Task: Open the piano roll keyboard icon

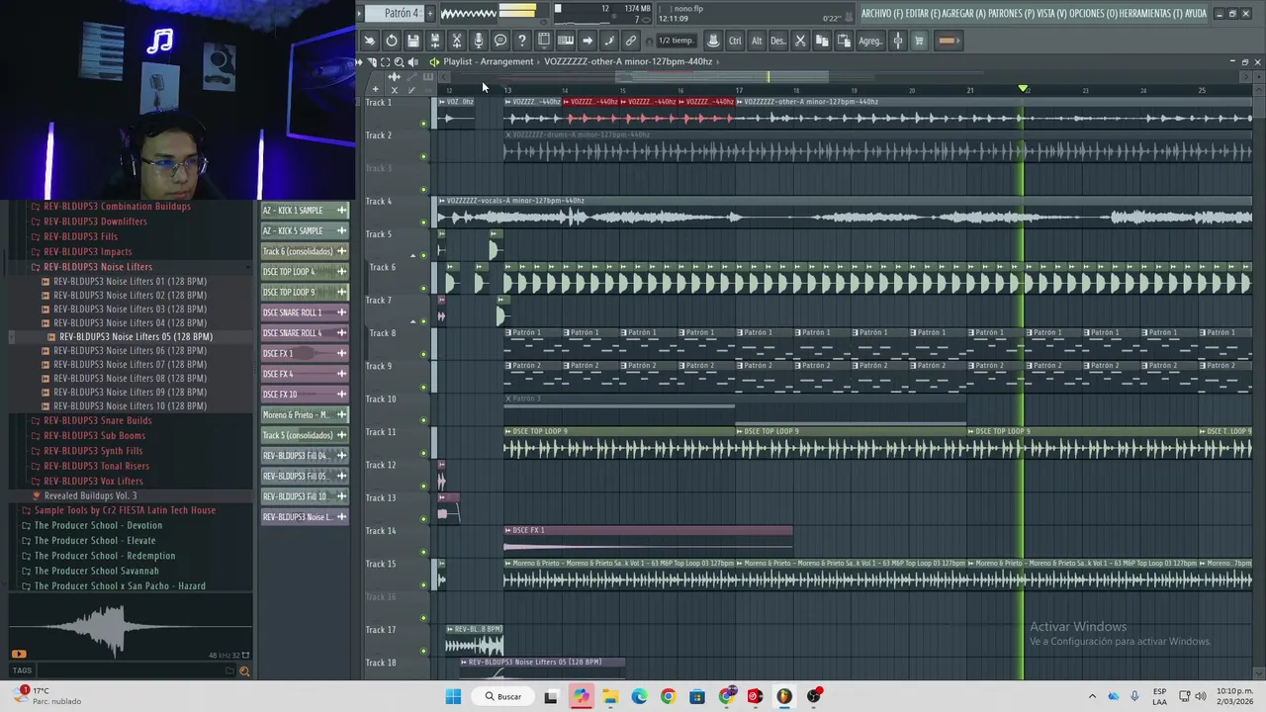Action: [x=566, y=41]
